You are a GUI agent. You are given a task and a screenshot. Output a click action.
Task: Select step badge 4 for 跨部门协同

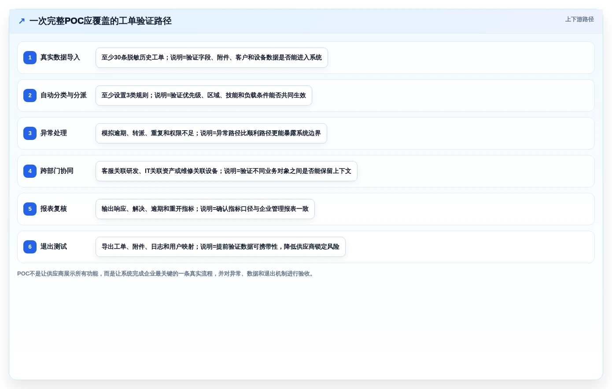(x=30, y=171)
